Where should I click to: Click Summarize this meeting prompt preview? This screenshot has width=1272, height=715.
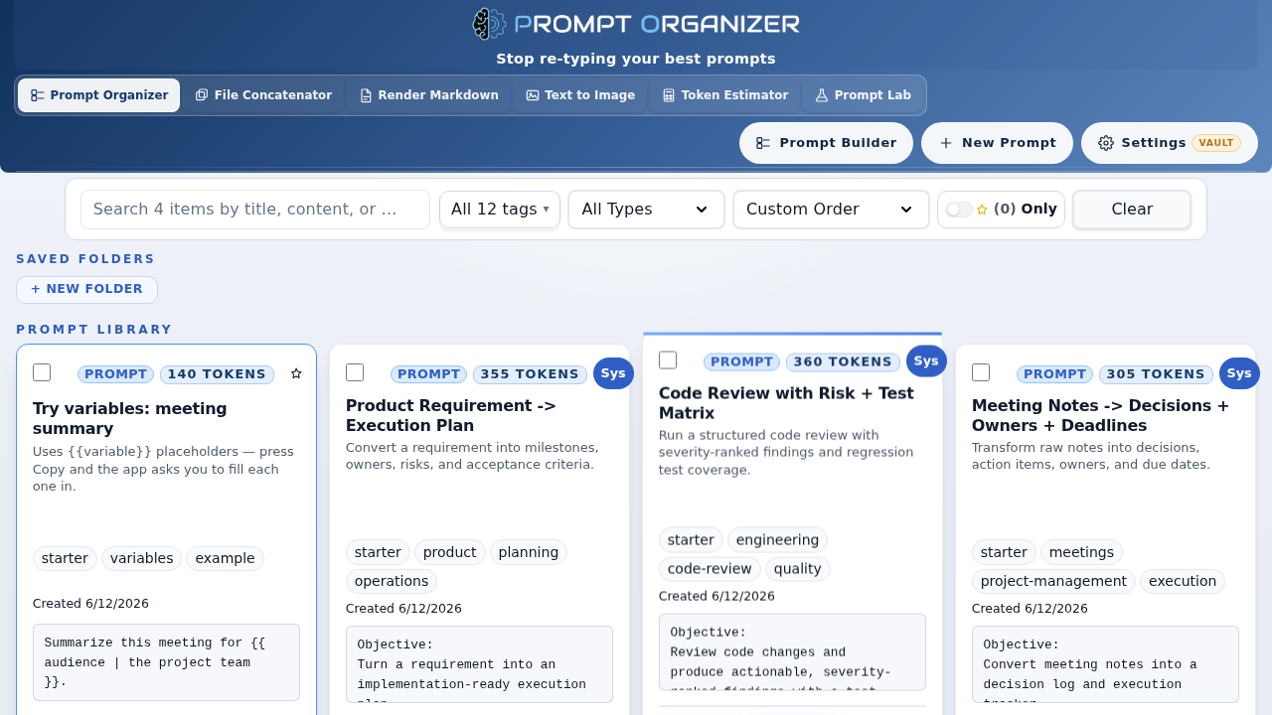[166, 662]
